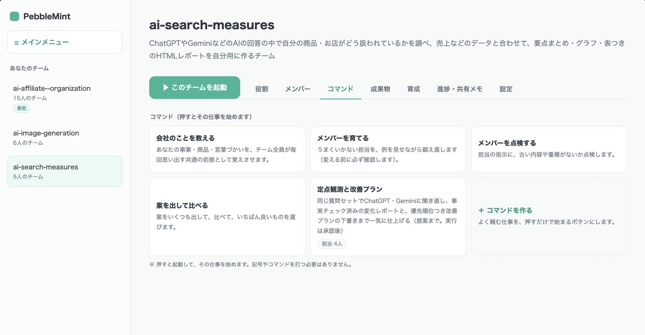The image size is (645, 335).
Task: Click the 6人のチーム member count text
Action: pyautogui.click(x=28, y=143)
